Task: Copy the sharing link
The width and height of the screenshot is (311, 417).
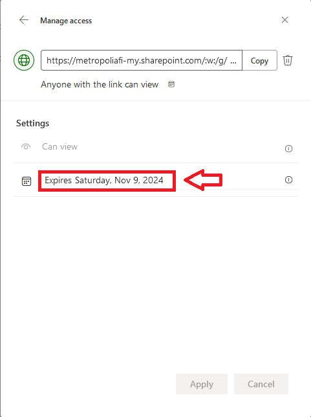Action: point(259,61)
